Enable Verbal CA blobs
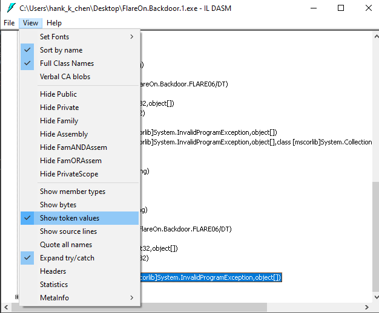379x313 pixels. point(80,77)
